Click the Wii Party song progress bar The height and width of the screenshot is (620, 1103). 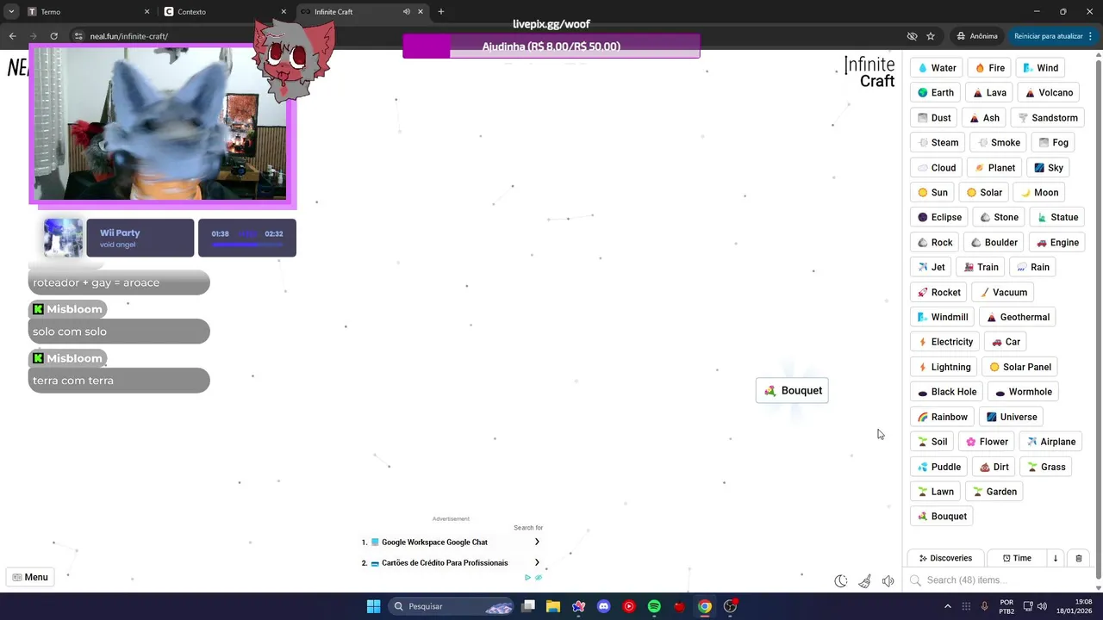point(246,245)
